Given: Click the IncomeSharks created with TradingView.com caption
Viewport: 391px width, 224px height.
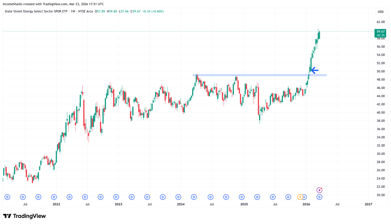Looking at the screenshot, I should (x=53, y=4).
